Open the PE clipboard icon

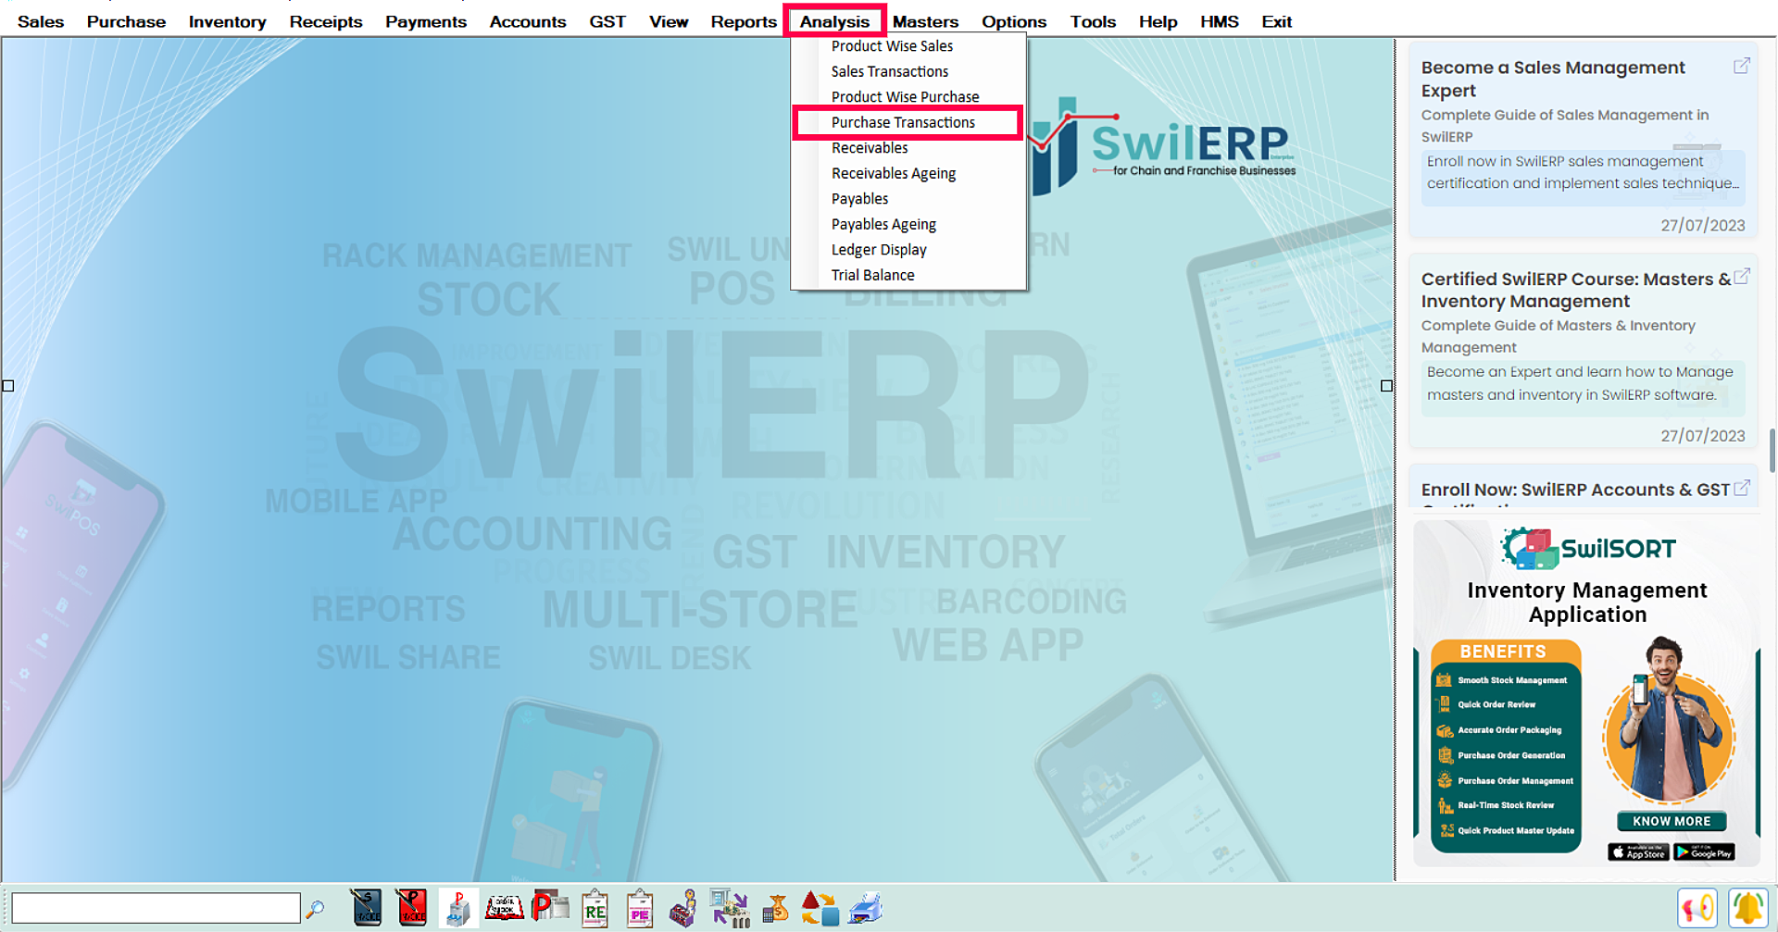click(x=640, y=908)
